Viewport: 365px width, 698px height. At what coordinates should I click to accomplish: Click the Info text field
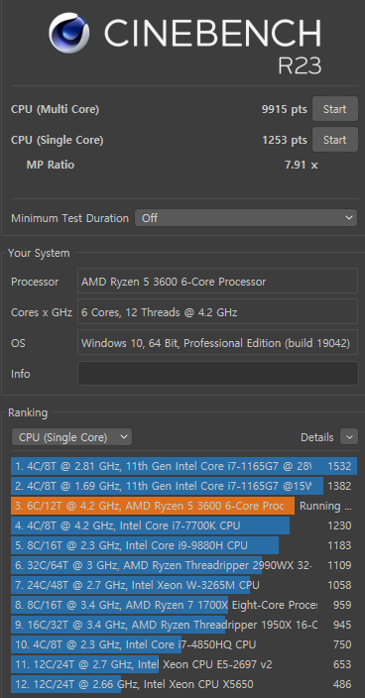(217, 374)
